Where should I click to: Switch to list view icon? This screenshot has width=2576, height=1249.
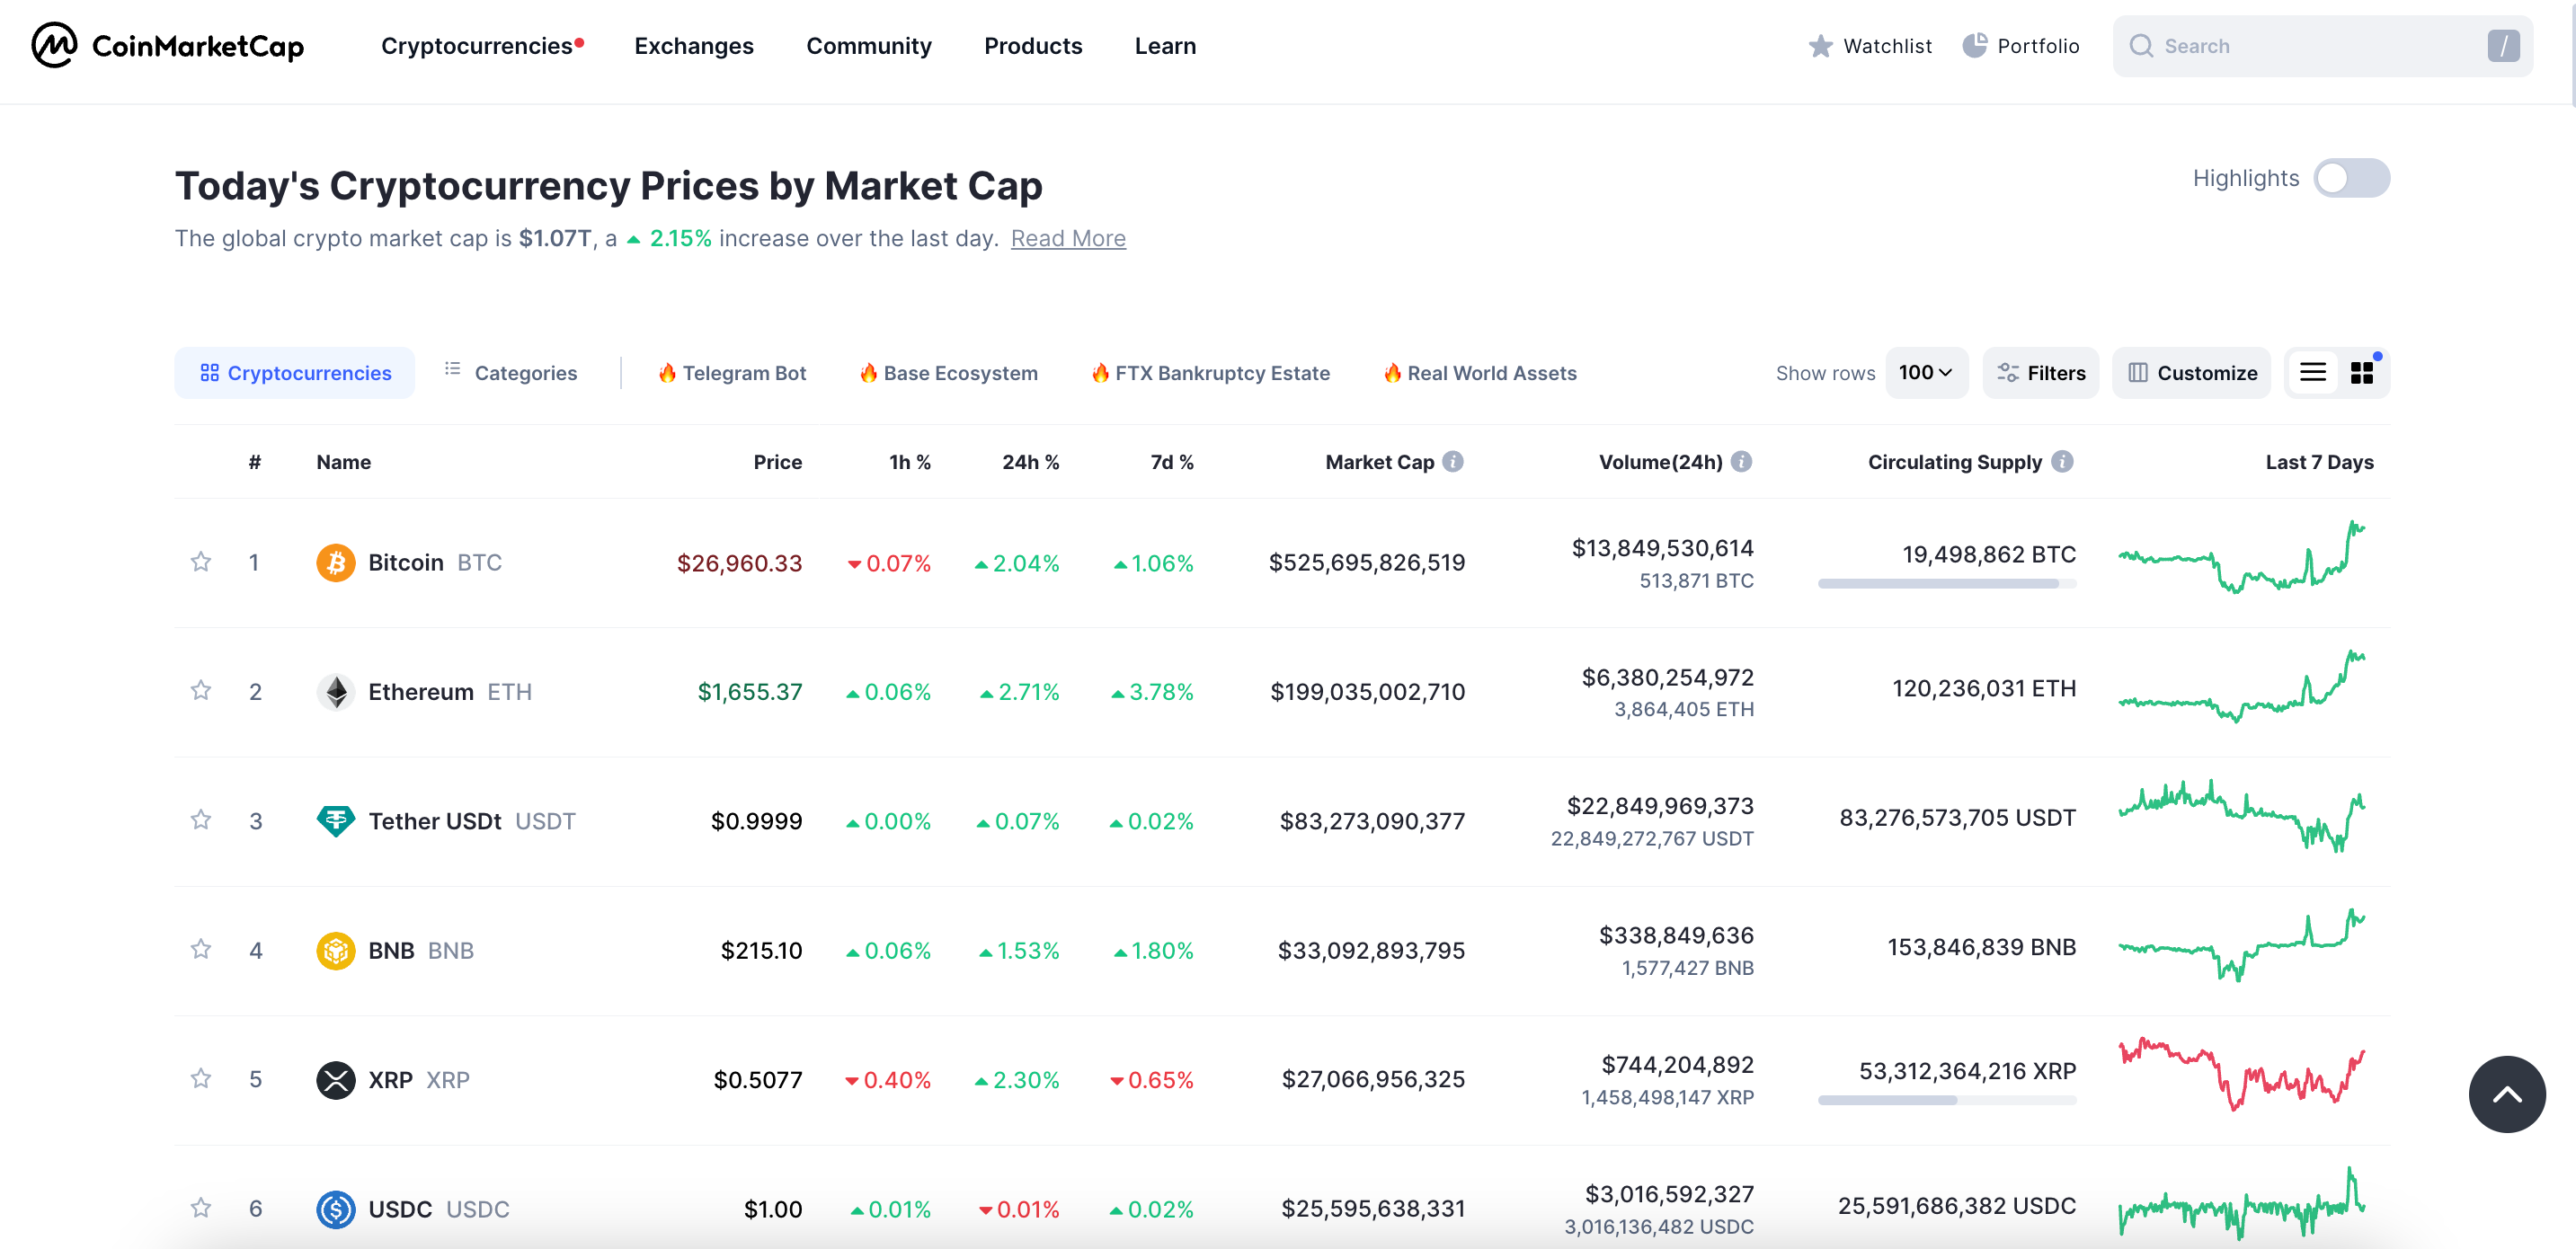tap(2312, 372)
